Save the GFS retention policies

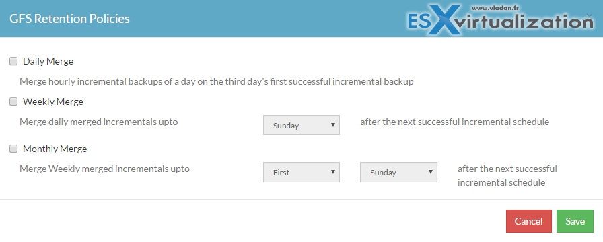pyautogui.click(x=575, y=221)
